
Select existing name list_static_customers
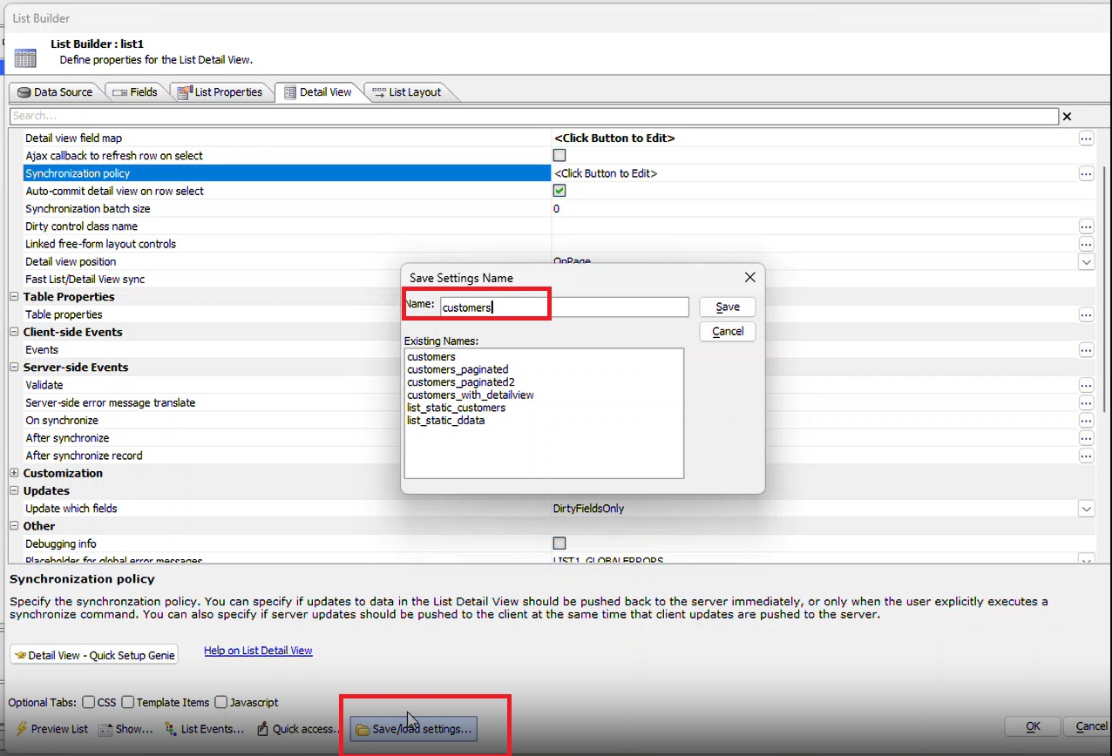(x=457, y=408)
